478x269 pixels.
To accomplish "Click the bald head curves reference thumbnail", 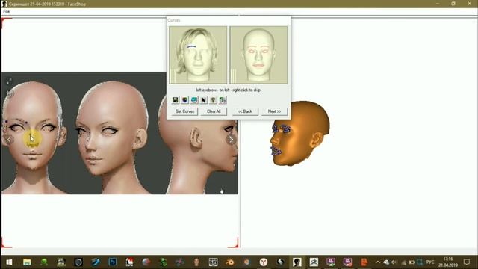I will pos(258,55).
